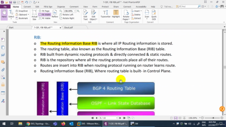Choose the Edit Text tool
This screenshot has width=226, height=127.
(85, 15)
